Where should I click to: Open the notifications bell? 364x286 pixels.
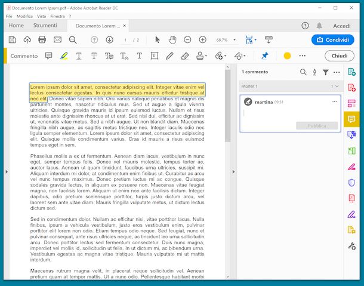(319, 26)
